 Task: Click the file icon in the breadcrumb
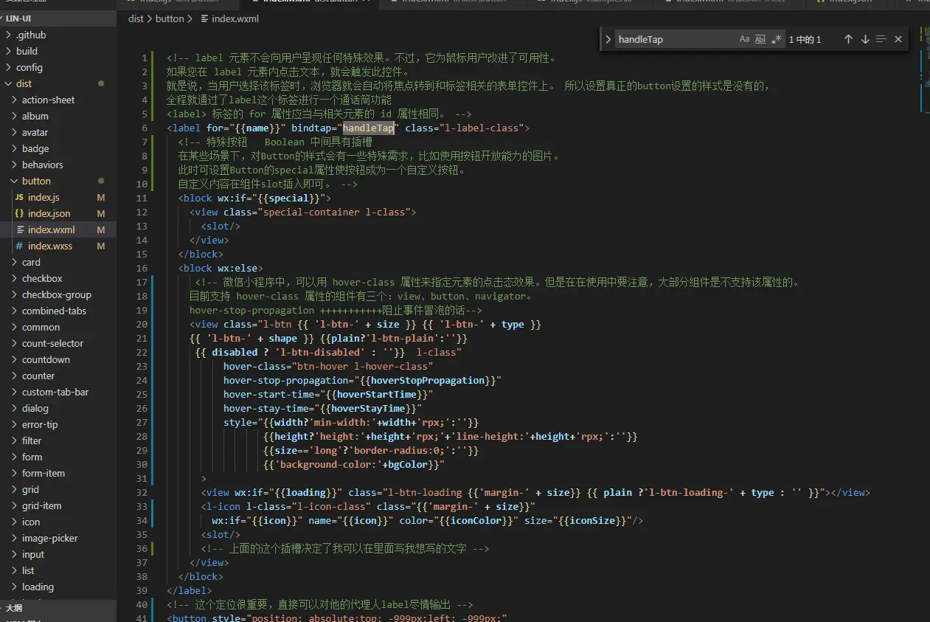click(204, 19)
